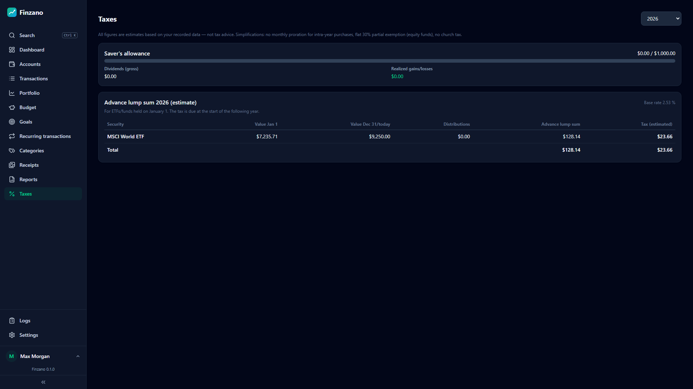Click the Search field in sidebar
Screen dimensions: 693x389
tap(43, 35)
